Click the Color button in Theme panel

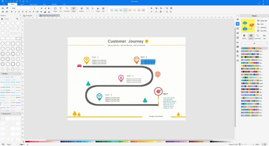pos(251,37)
